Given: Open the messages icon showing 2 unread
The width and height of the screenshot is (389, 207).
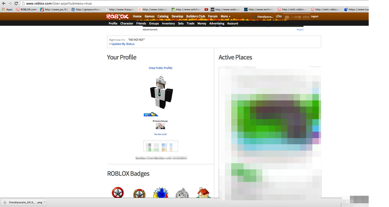Looking at the screenshot, I should tap(279, 17).
